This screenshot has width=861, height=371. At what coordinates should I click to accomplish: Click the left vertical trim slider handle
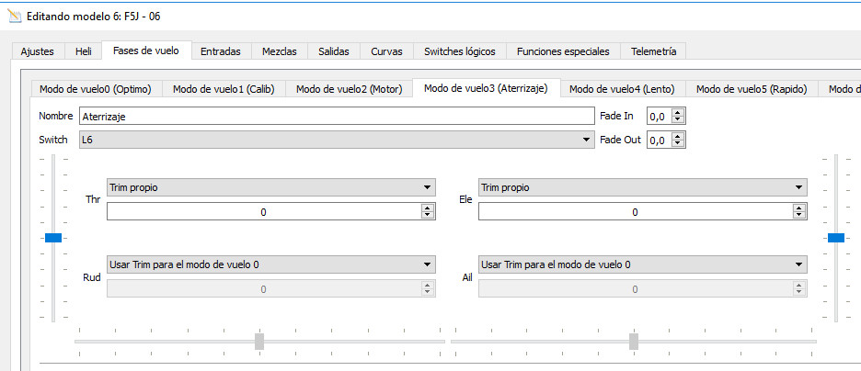pyautogui.click(x=53, y=238)
